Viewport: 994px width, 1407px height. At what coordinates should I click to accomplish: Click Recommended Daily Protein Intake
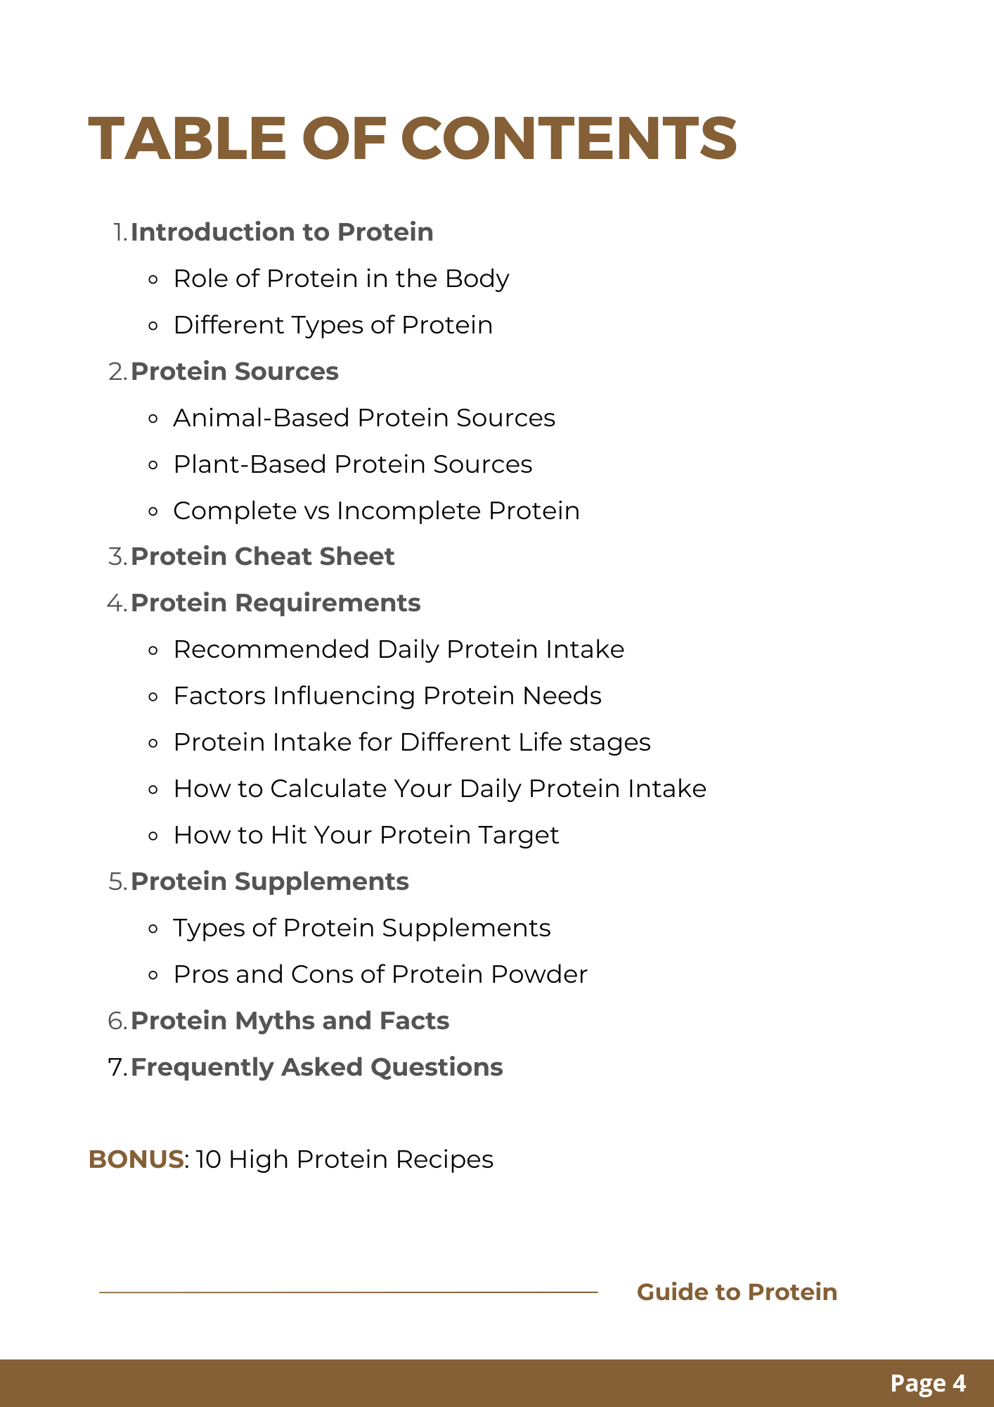pyautogui.click(x=399, y=649)
